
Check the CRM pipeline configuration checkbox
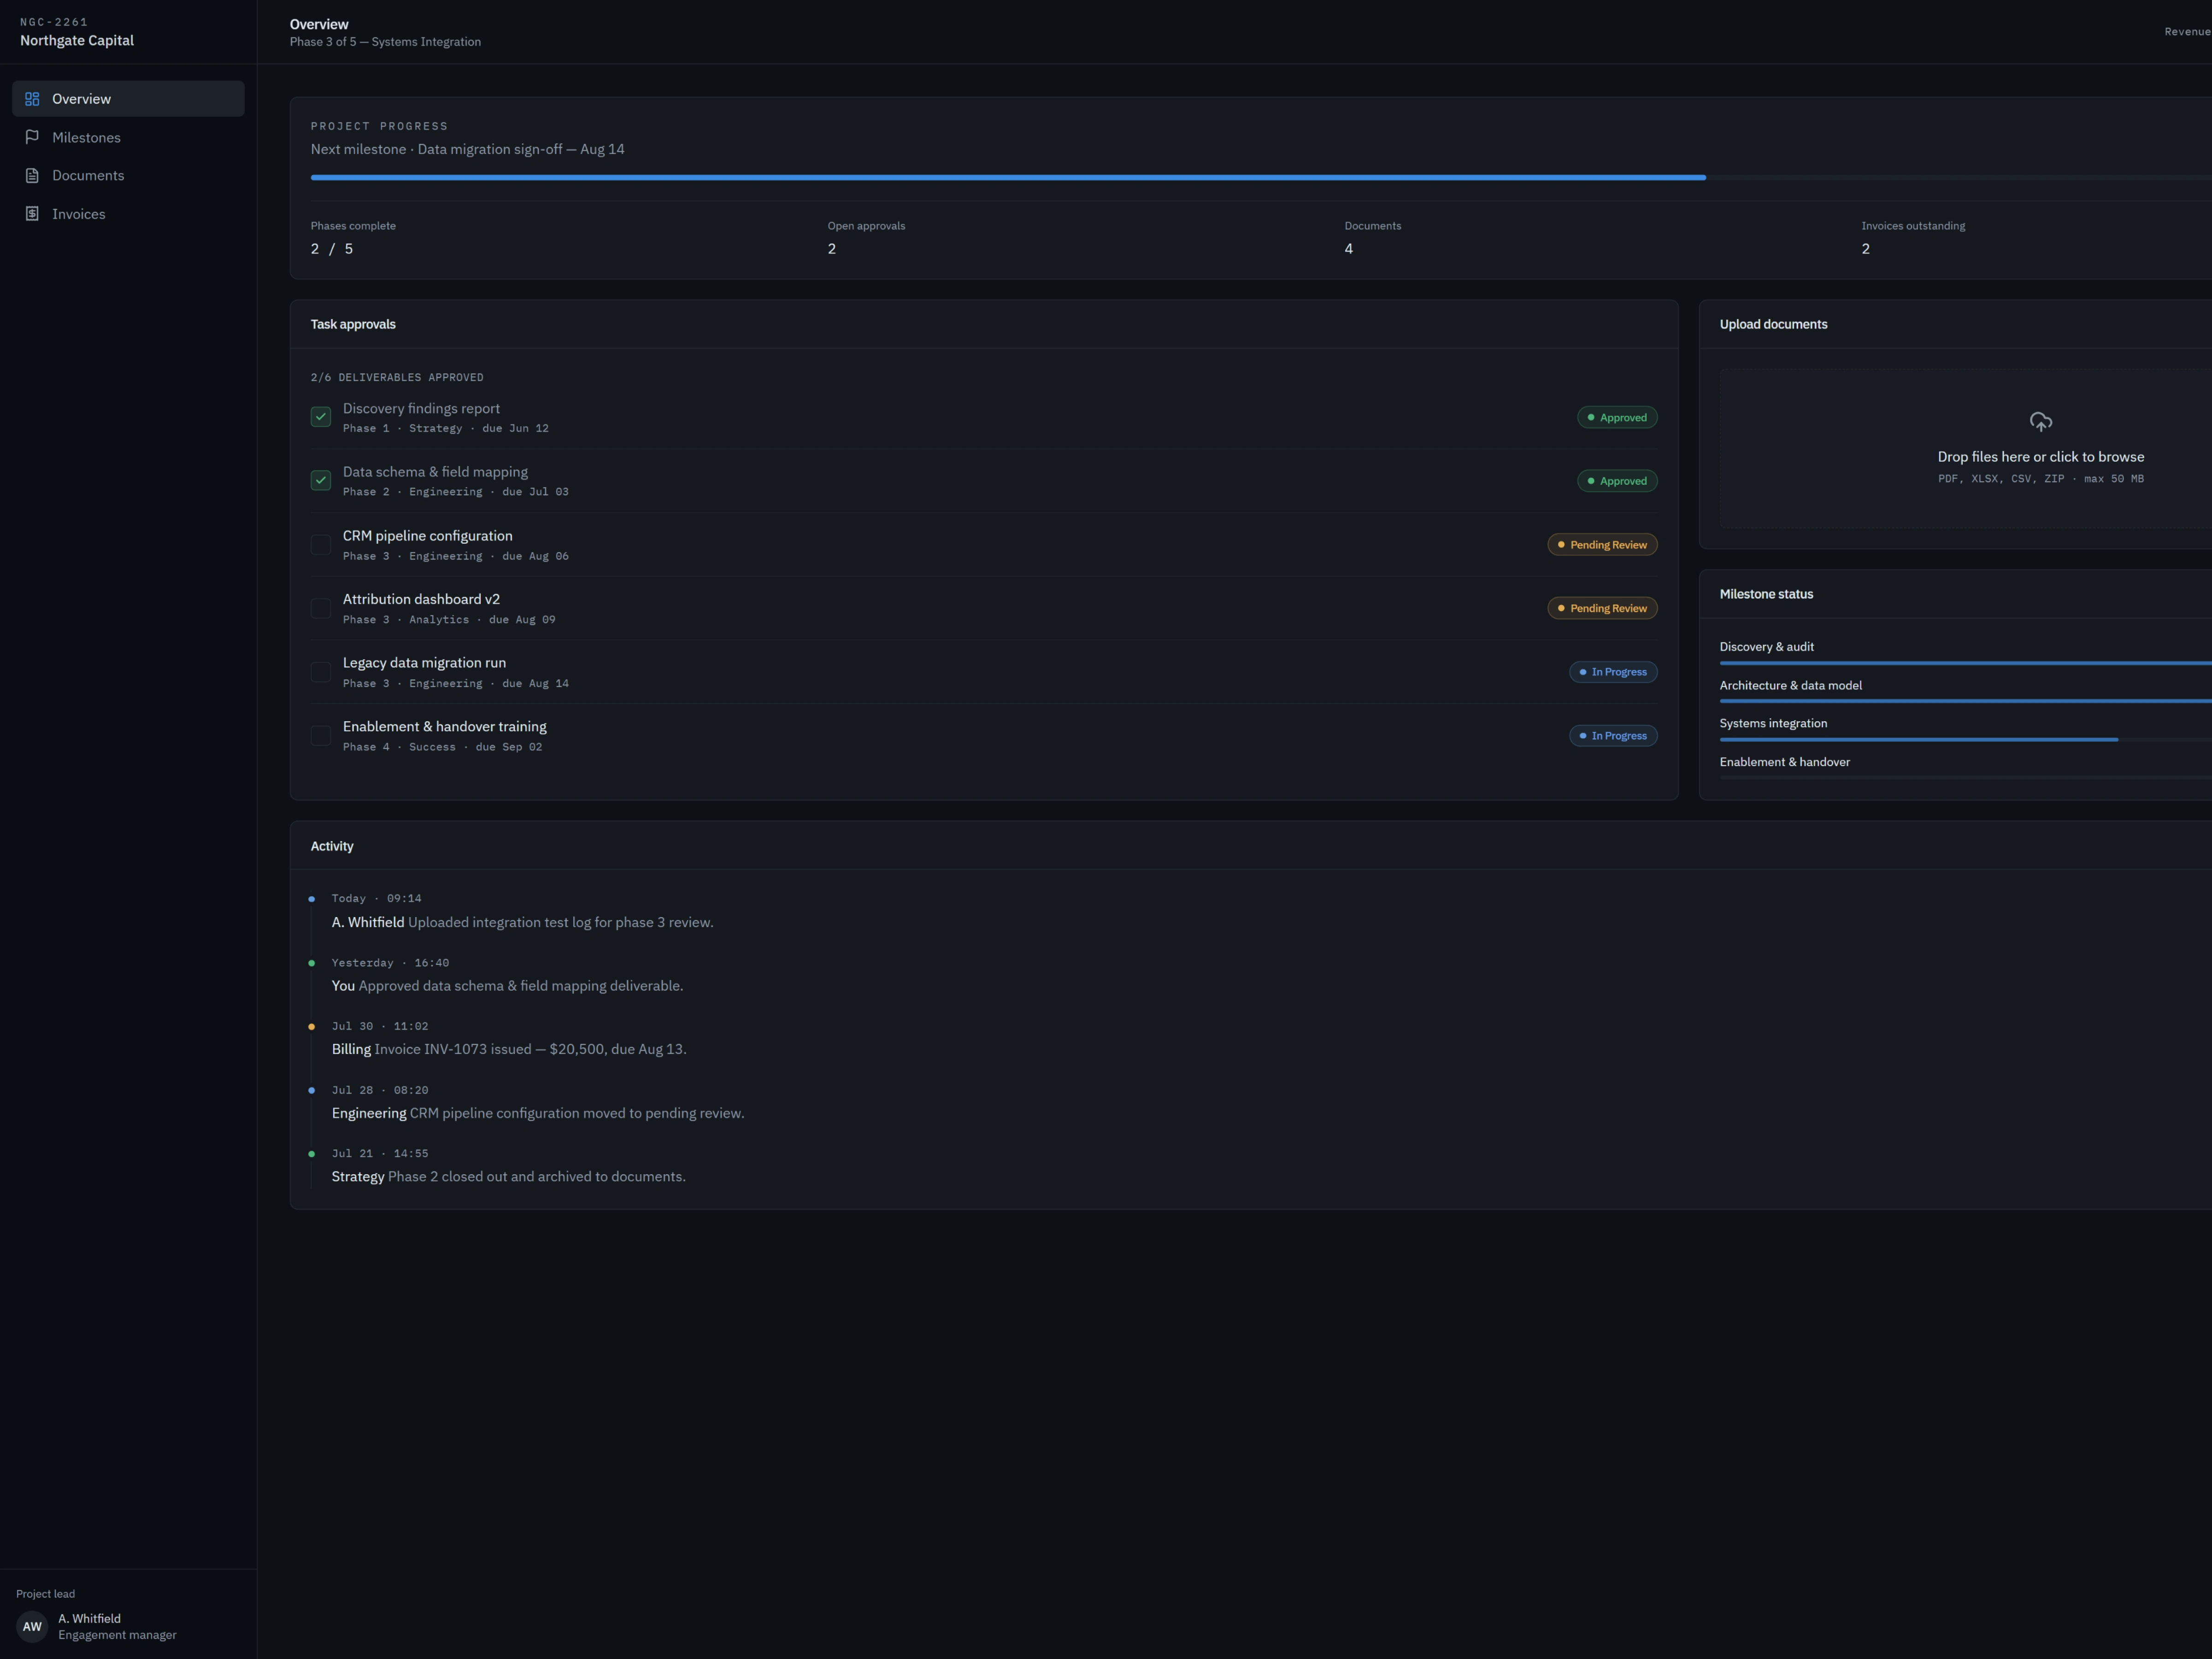321,545
